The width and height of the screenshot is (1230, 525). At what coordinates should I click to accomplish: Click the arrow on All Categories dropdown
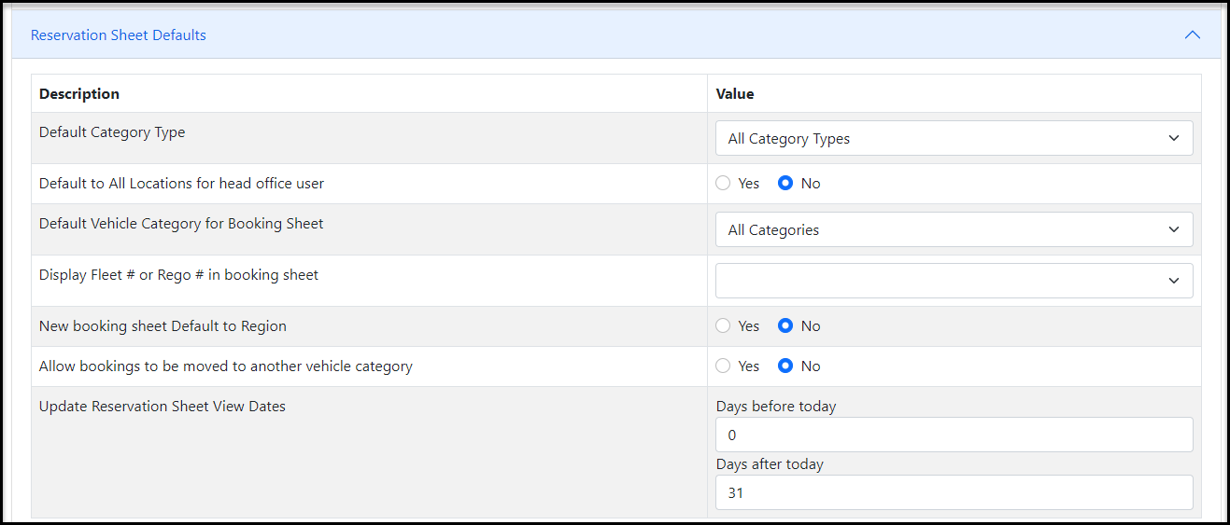(1174, 229)
